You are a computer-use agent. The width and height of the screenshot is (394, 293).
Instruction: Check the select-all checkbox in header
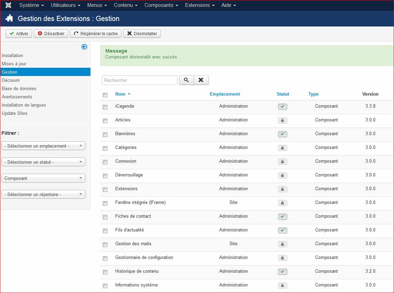105,95
